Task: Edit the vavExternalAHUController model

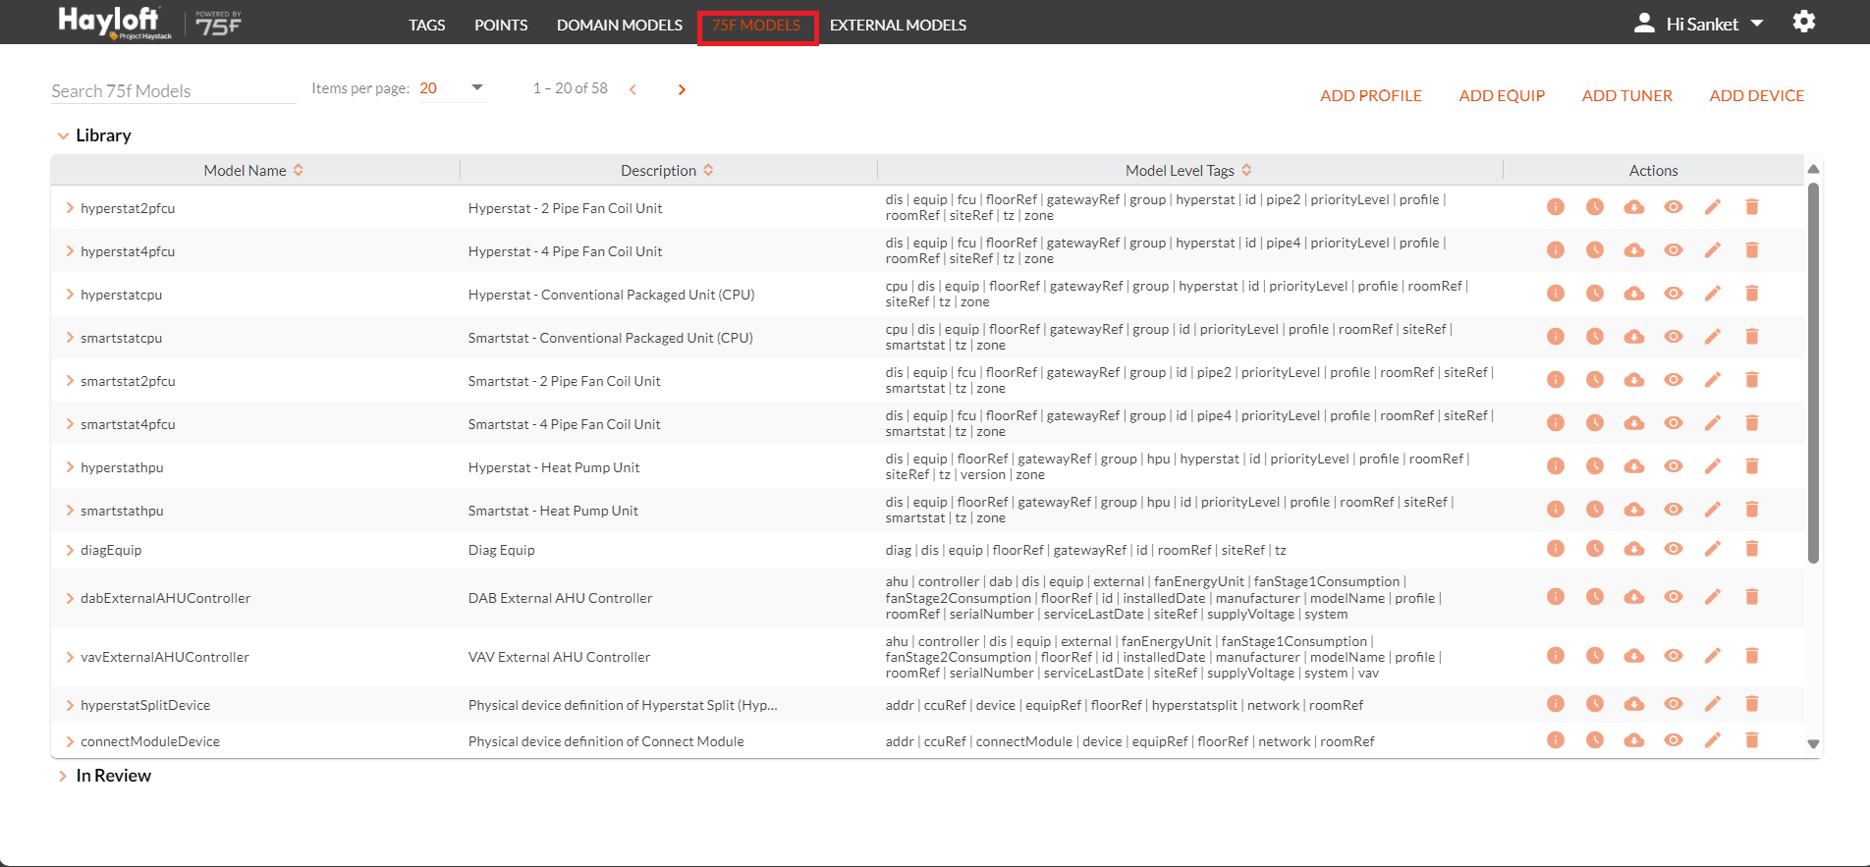Action: (x=1713, y=656)
